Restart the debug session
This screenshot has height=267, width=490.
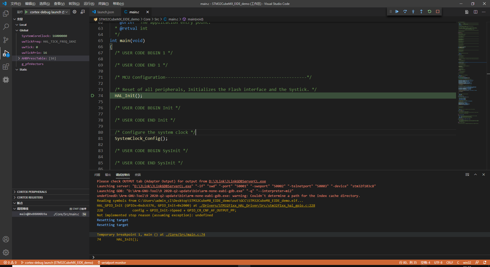[x=430, y=11]
